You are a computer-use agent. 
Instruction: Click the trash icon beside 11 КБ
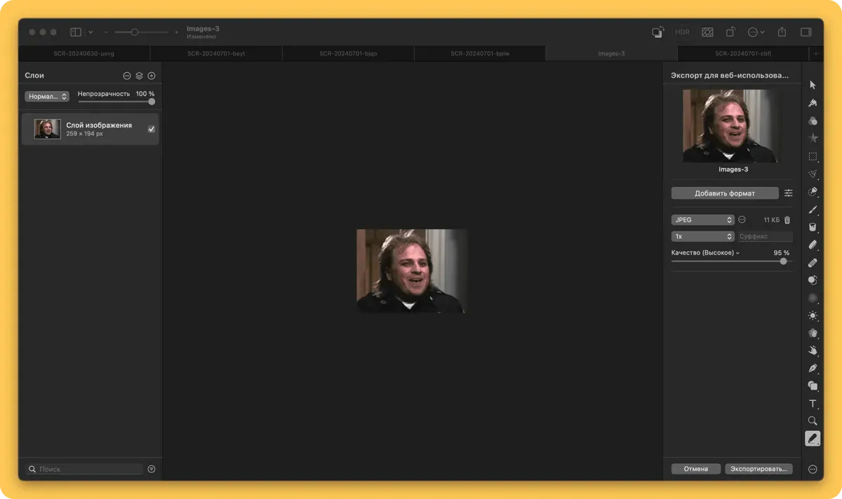pos(787,220)
